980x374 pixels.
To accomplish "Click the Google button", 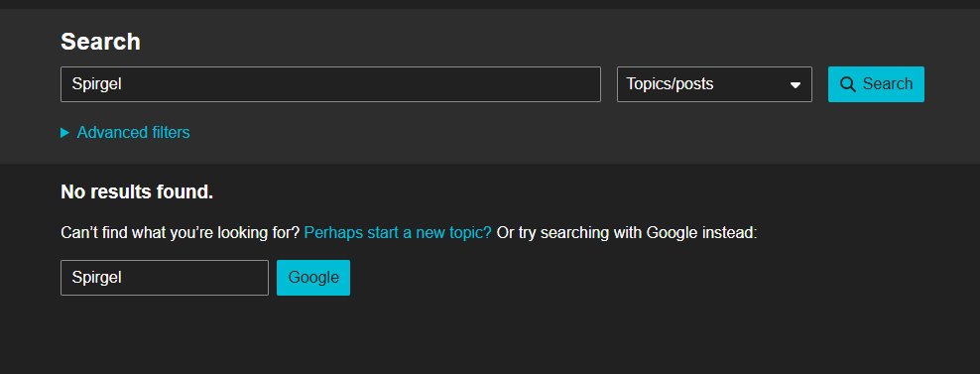I will pos(313,278).
